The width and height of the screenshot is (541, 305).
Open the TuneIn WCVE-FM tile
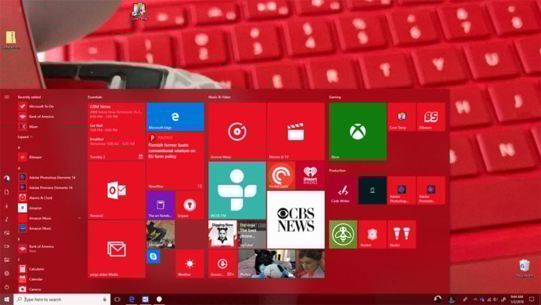pyautogui.click(x=237, y=190)
